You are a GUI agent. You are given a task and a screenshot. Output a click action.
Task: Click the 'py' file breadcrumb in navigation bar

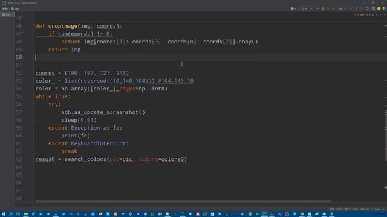[x=15, y=8]
